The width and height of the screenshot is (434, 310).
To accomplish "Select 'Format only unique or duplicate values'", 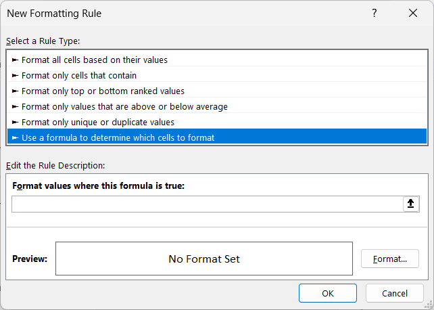I will 98,122.
